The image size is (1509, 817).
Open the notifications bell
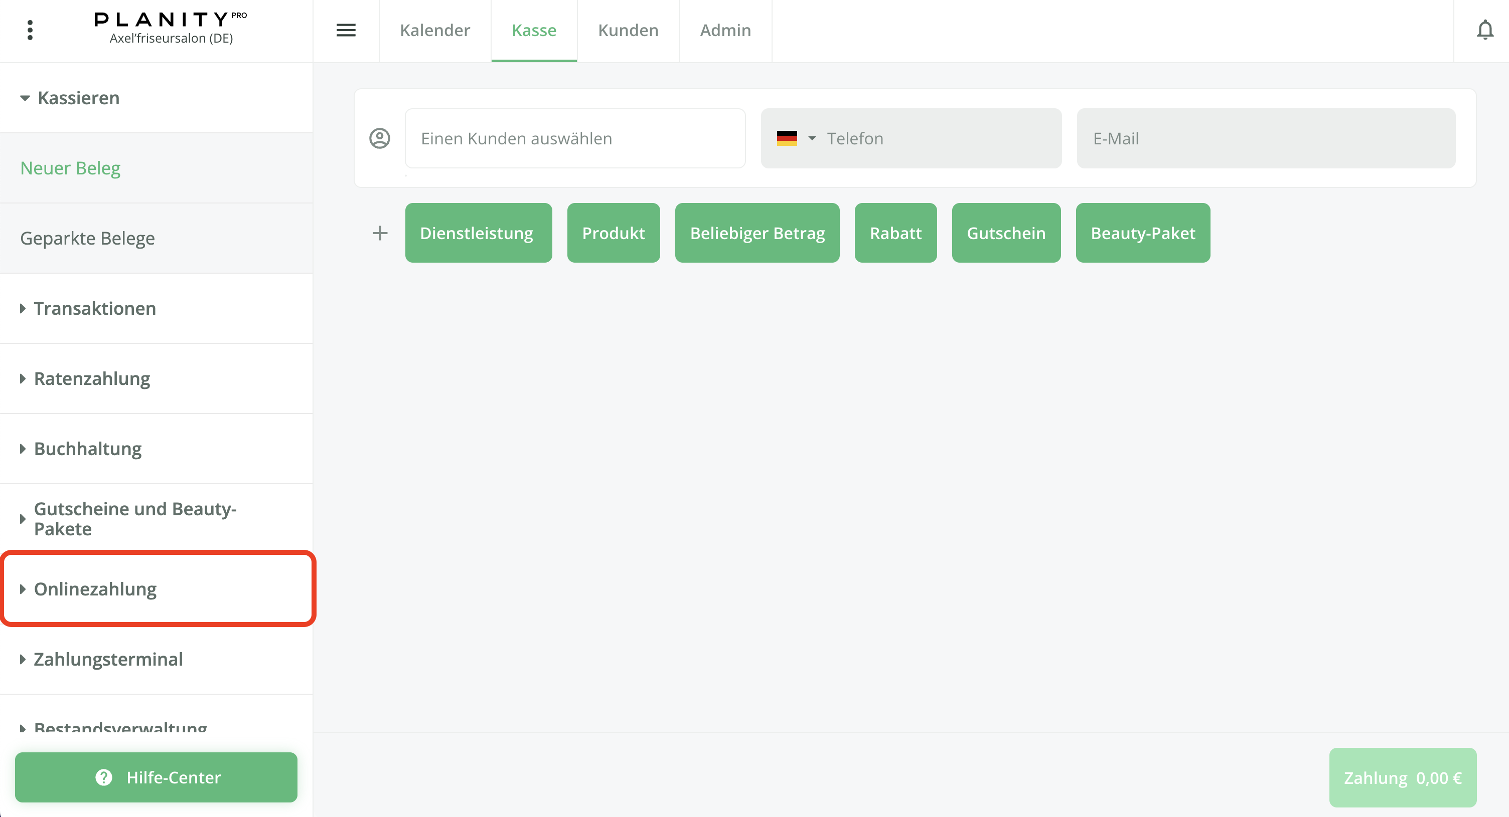(x=1484, y=30)
